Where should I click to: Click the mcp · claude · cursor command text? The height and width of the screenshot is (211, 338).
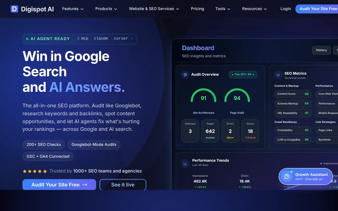pos(105,39)
